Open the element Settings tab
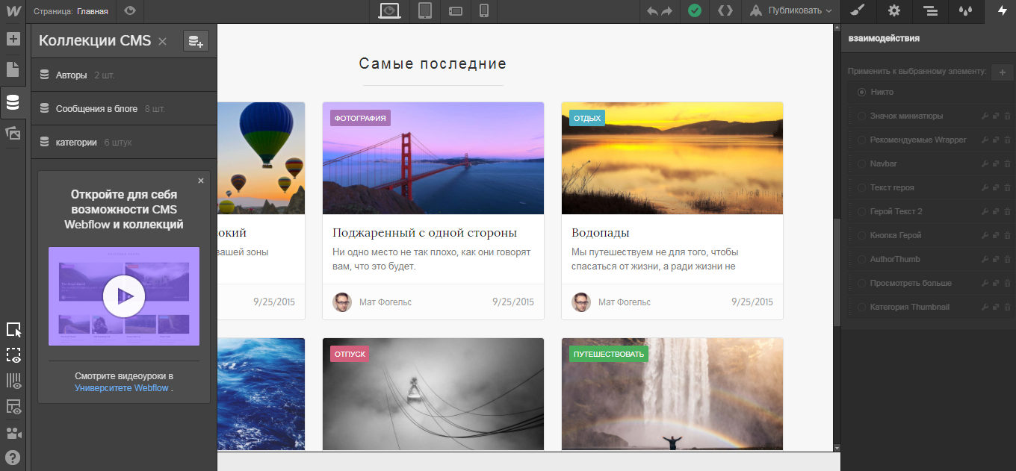The image size is (1016, 471). click(894, 11)
